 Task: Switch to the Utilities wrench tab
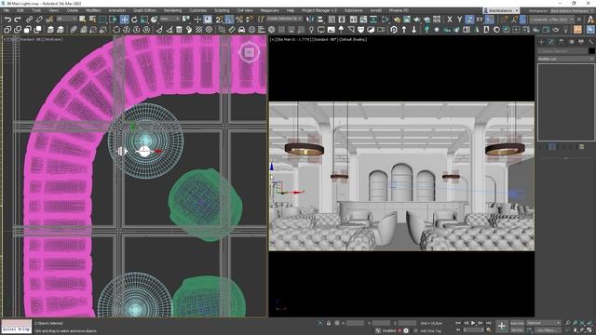(590, 42)
